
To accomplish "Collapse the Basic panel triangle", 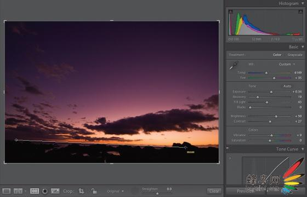I will pos(303,47).
